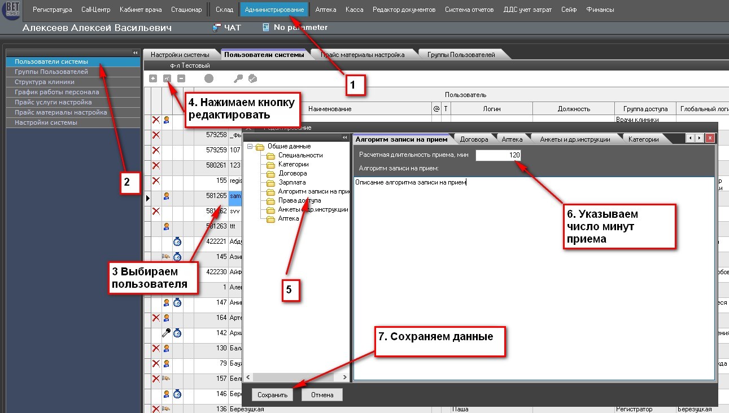Click the add user plus icon
This screenshot has height=413, width=729.
click(x=153, y=79)
